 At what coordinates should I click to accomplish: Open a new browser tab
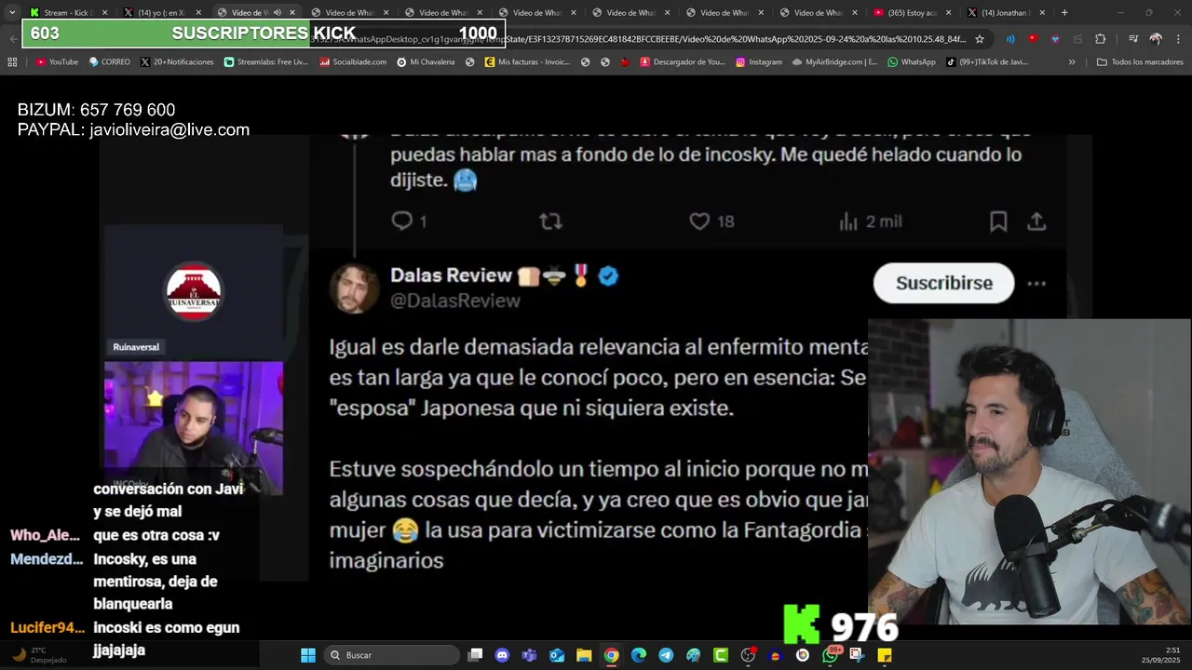click(1064, 13)
